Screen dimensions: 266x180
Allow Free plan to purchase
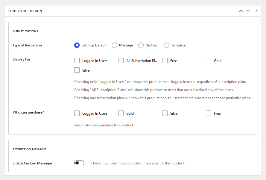pos(209,113)
